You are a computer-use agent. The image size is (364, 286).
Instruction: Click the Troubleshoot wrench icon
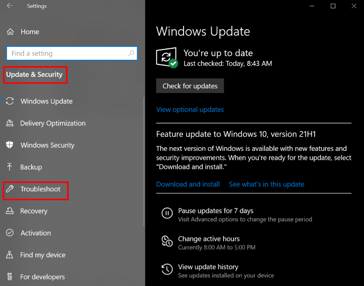(x=10, y=189)
